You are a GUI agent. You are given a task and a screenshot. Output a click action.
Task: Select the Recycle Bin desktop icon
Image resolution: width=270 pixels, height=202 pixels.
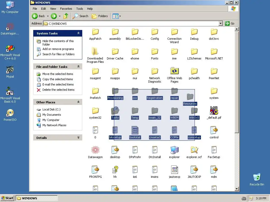(257, 180)
